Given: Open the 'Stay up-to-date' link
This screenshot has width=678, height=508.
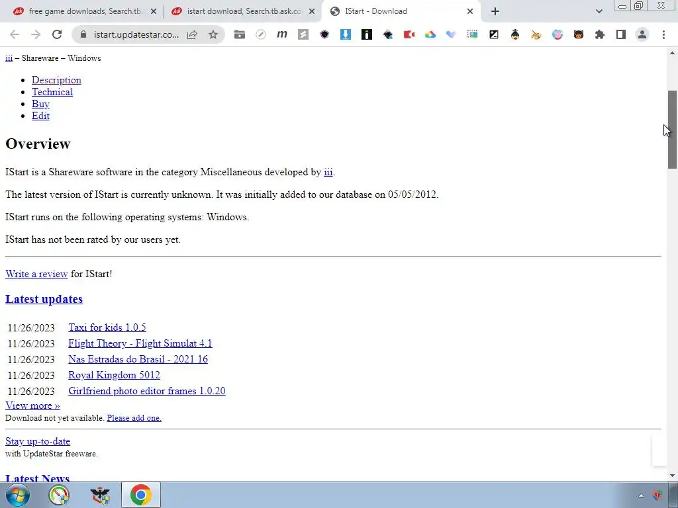Looking at the screenshot, I should (x=38, y=441).
